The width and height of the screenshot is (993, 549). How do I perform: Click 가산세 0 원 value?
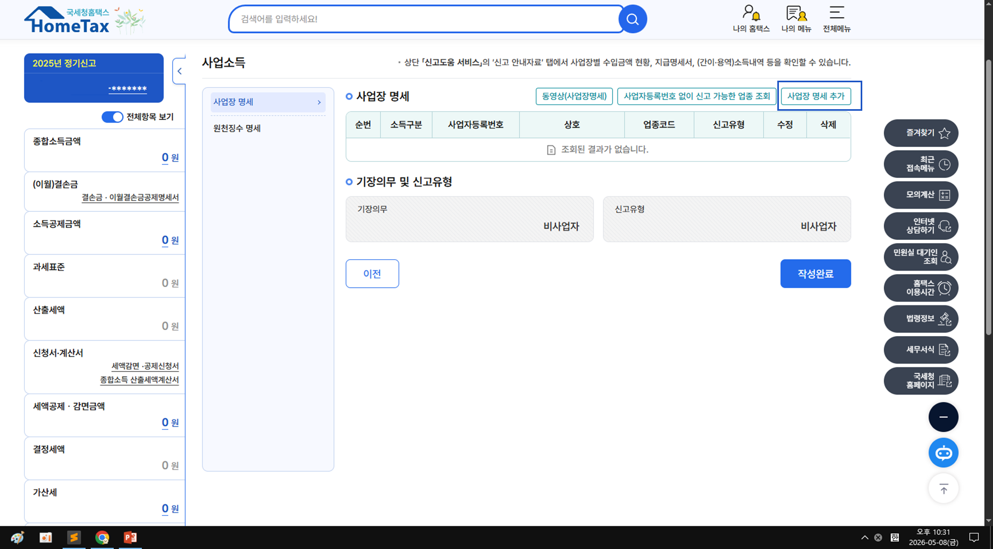point(170,508)
